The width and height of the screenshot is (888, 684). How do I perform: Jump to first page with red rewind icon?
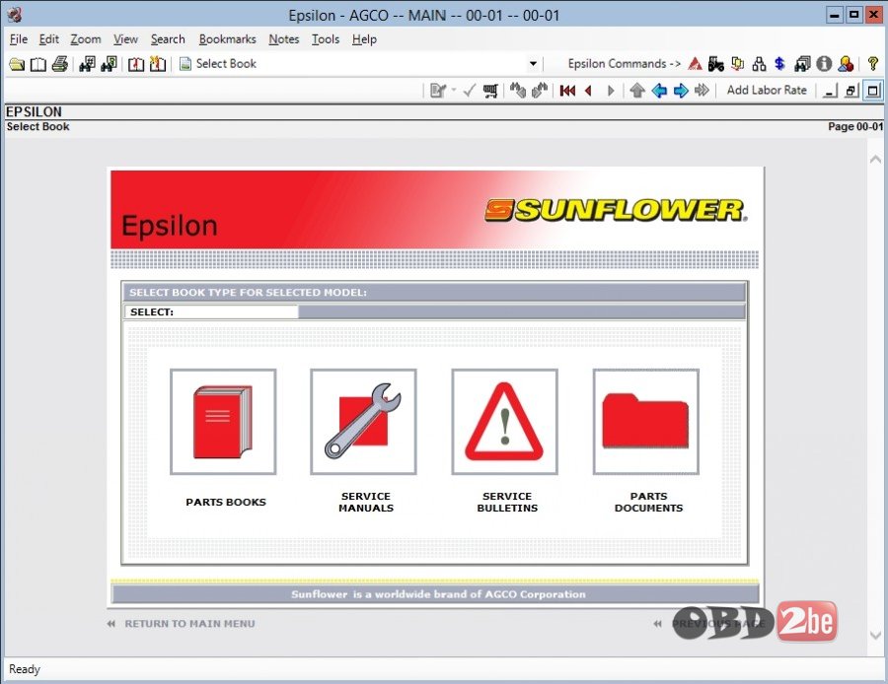(x=567, y=91)
